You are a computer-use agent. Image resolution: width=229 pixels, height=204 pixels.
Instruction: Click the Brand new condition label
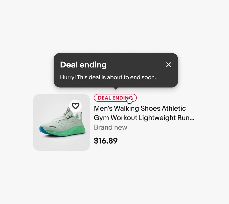click(110, 127)
